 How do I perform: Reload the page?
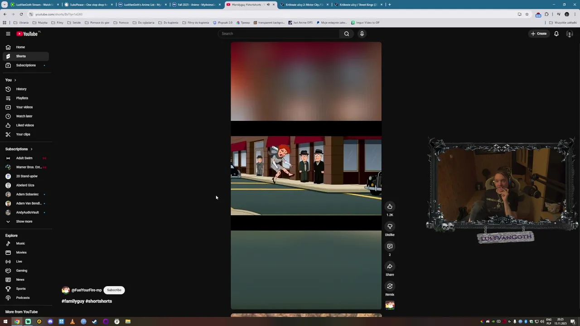point(21,14)
